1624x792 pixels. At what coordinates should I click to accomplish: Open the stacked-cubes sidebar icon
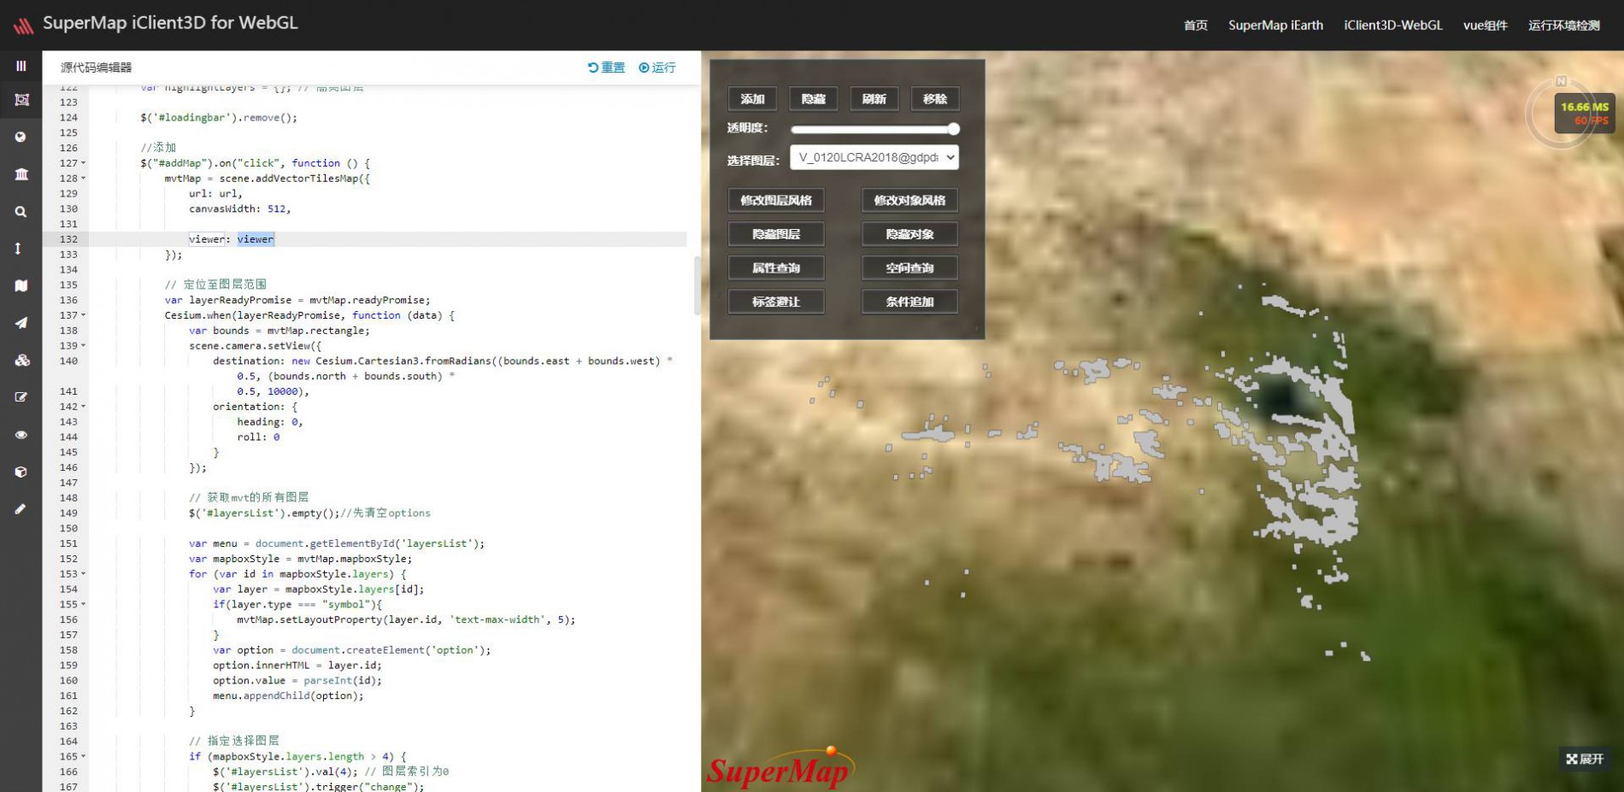[21, 360]
